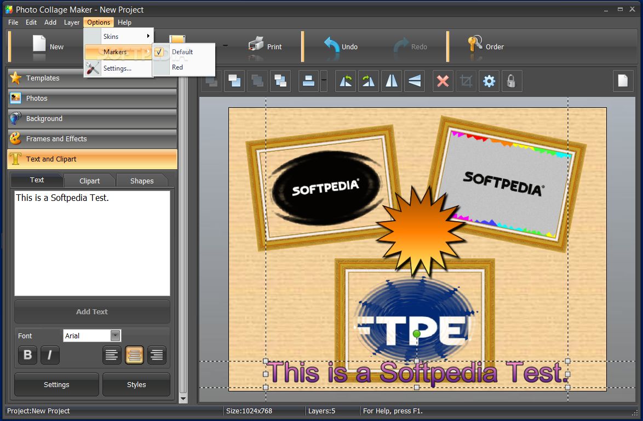
Task: Click the bring-forward layer icon
Action: pos(234,81)
